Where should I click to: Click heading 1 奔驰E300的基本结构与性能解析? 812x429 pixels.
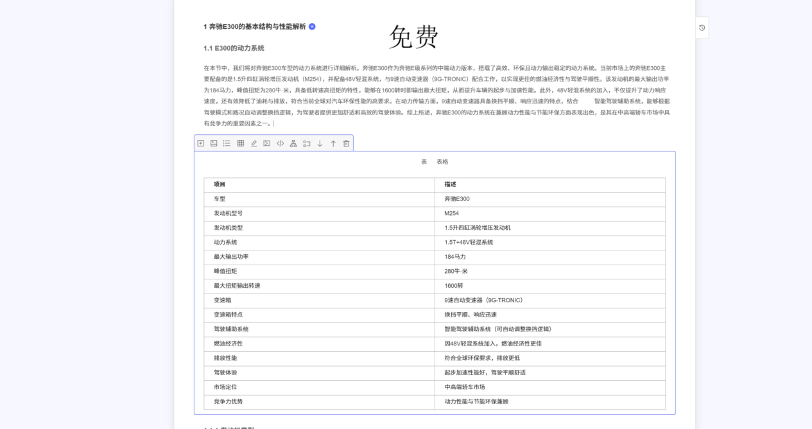pyautogui.click(x=255, y=26)
